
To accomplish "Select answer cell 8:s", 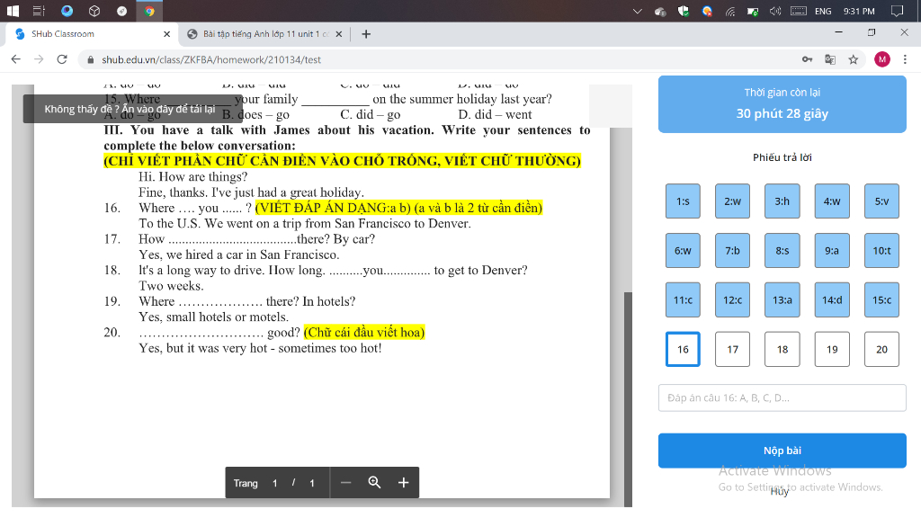I will pyautogui.click(x=782, y=251).
